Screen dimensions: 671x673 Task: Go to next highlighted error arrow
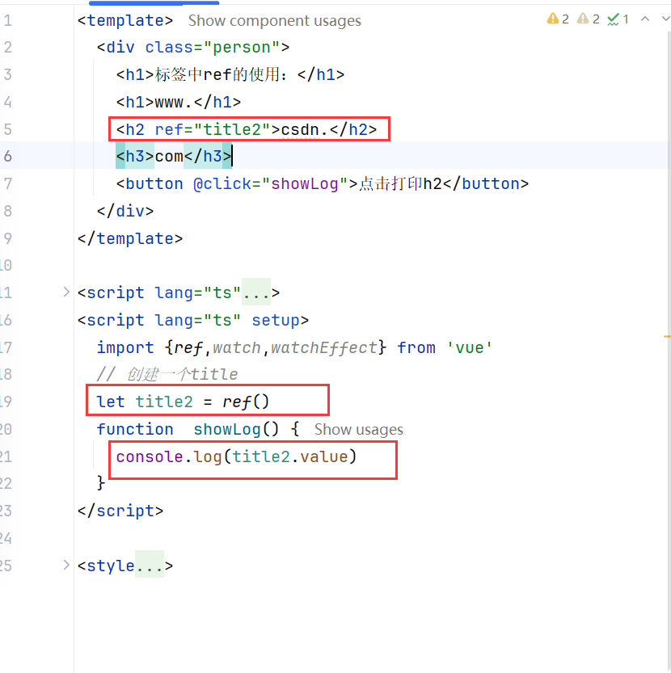(x=665, y=19)
